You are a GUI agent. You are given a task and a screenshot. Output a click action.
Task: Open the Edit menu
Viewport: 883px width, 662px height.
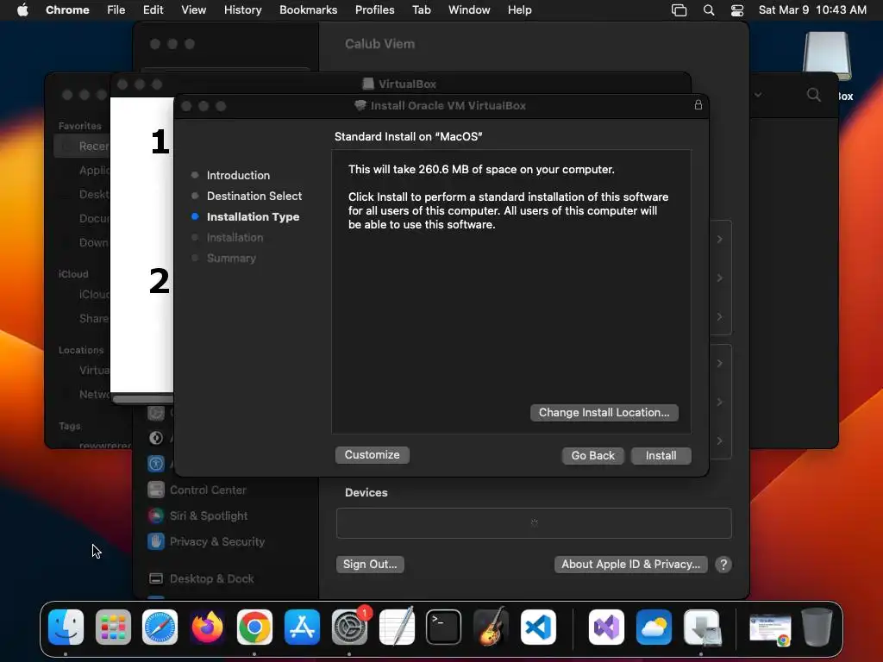[153, 10]
